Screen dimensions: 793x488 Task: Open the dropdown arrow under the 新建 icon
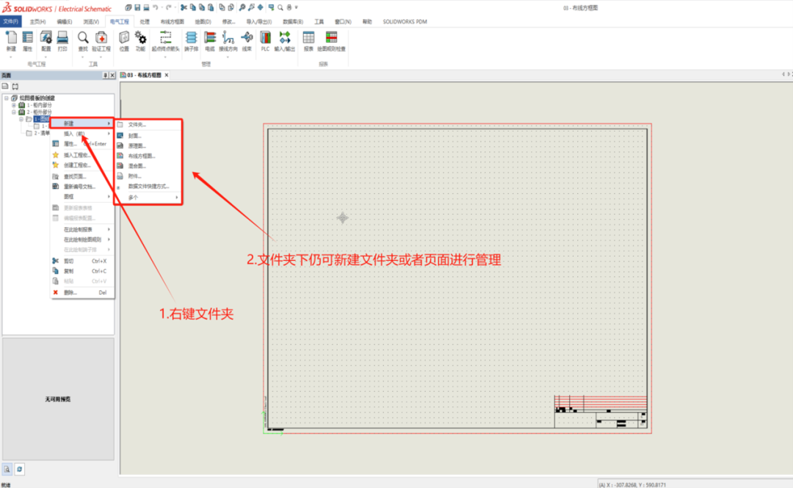pyautogui.click(x=10, y=57)
